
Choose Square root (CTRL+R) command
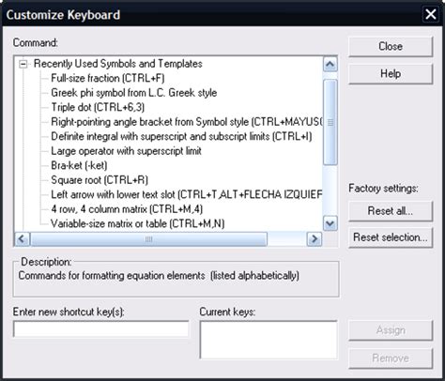pyautogui.click(x=100, y=180)
